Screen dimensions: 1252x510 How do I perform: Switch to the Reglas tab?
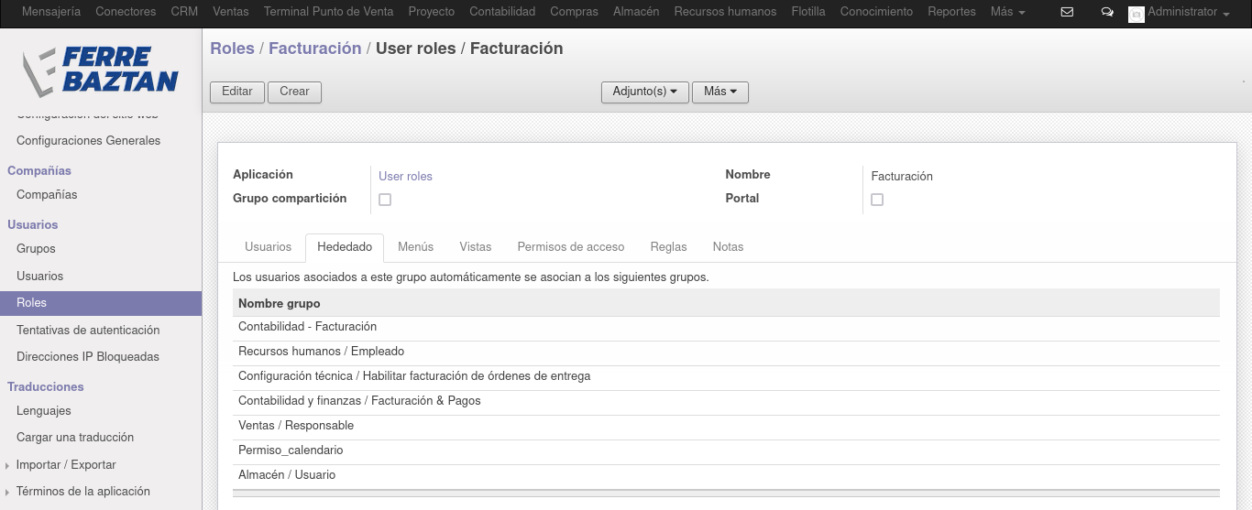point(668,247)
